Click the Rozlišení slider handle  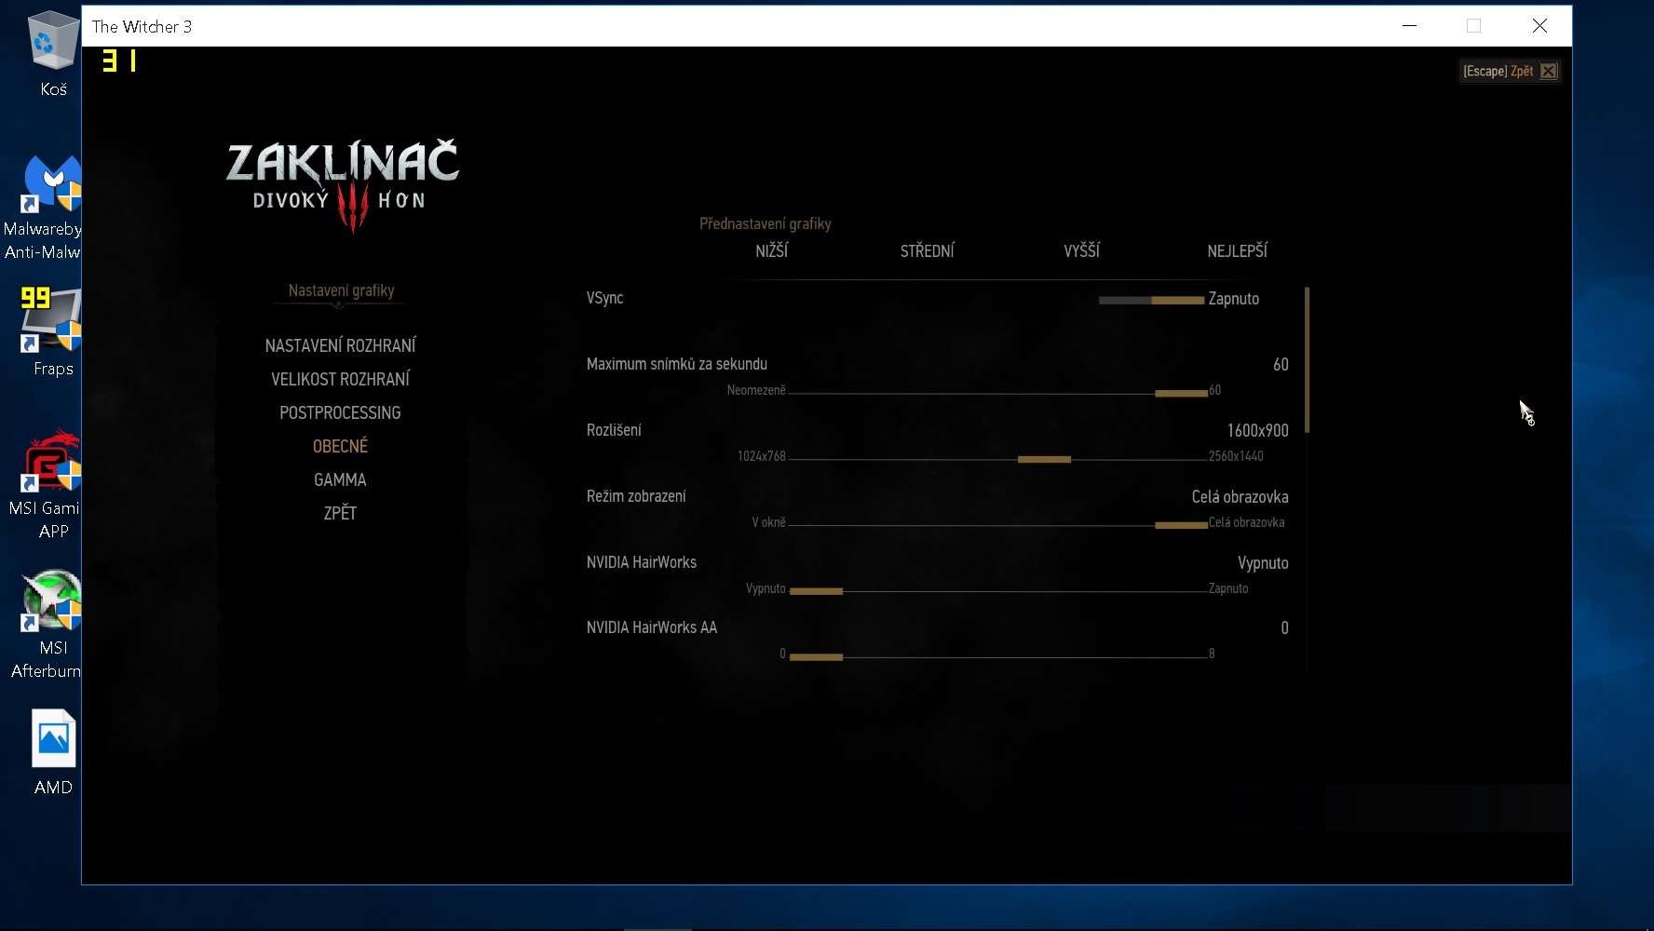tap(1044, 459)
